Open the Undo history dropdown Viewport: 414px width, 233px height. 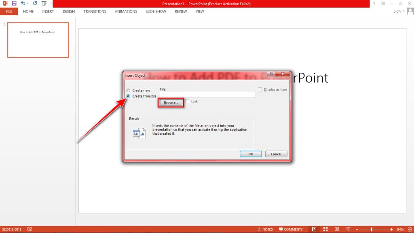27,3
